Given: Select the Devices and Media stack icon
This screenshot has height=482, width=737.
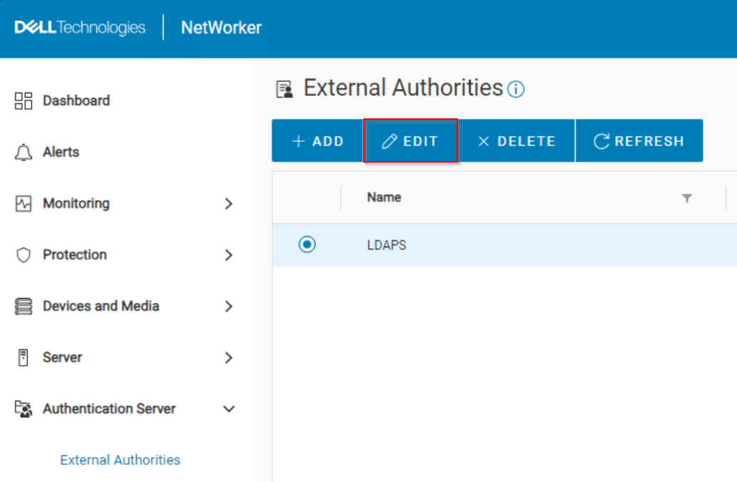Looking at the screenshot, I should 24,306.
